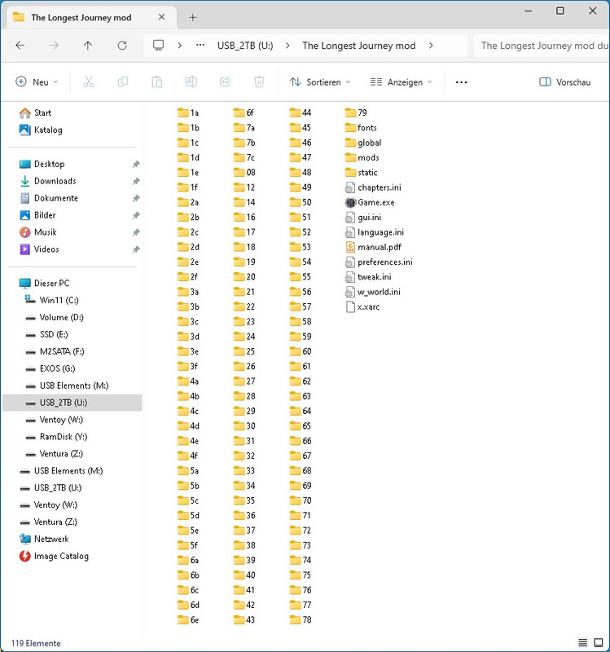Click the Rename icon in toolbar
Image resolution: width=610 pixels, height=652 pixels.
click(191, 82)
